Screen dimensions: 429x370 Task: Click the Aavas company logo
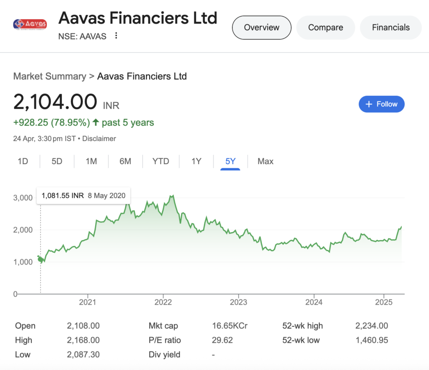click(30, 24)
